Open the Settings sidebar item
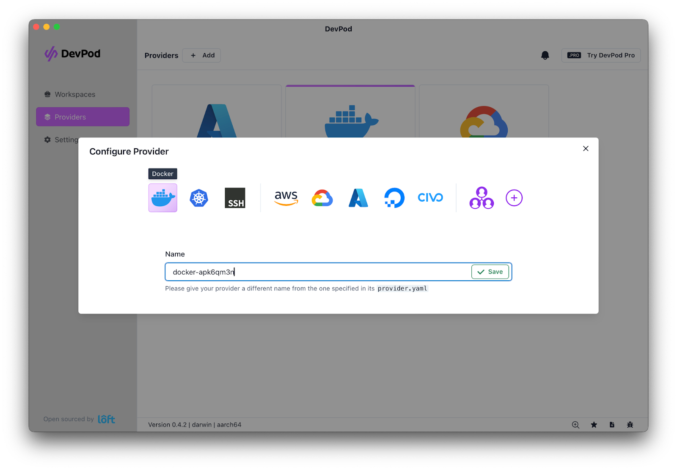The image size is (677, 470). [x=61, y=139]
